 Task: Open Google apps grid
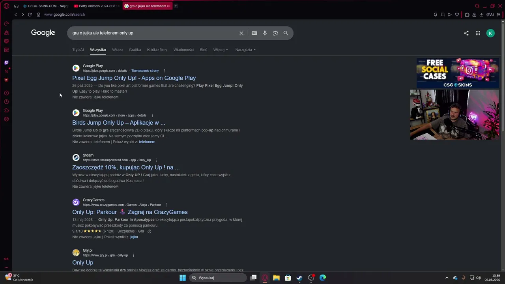click(x=478, y=33)
